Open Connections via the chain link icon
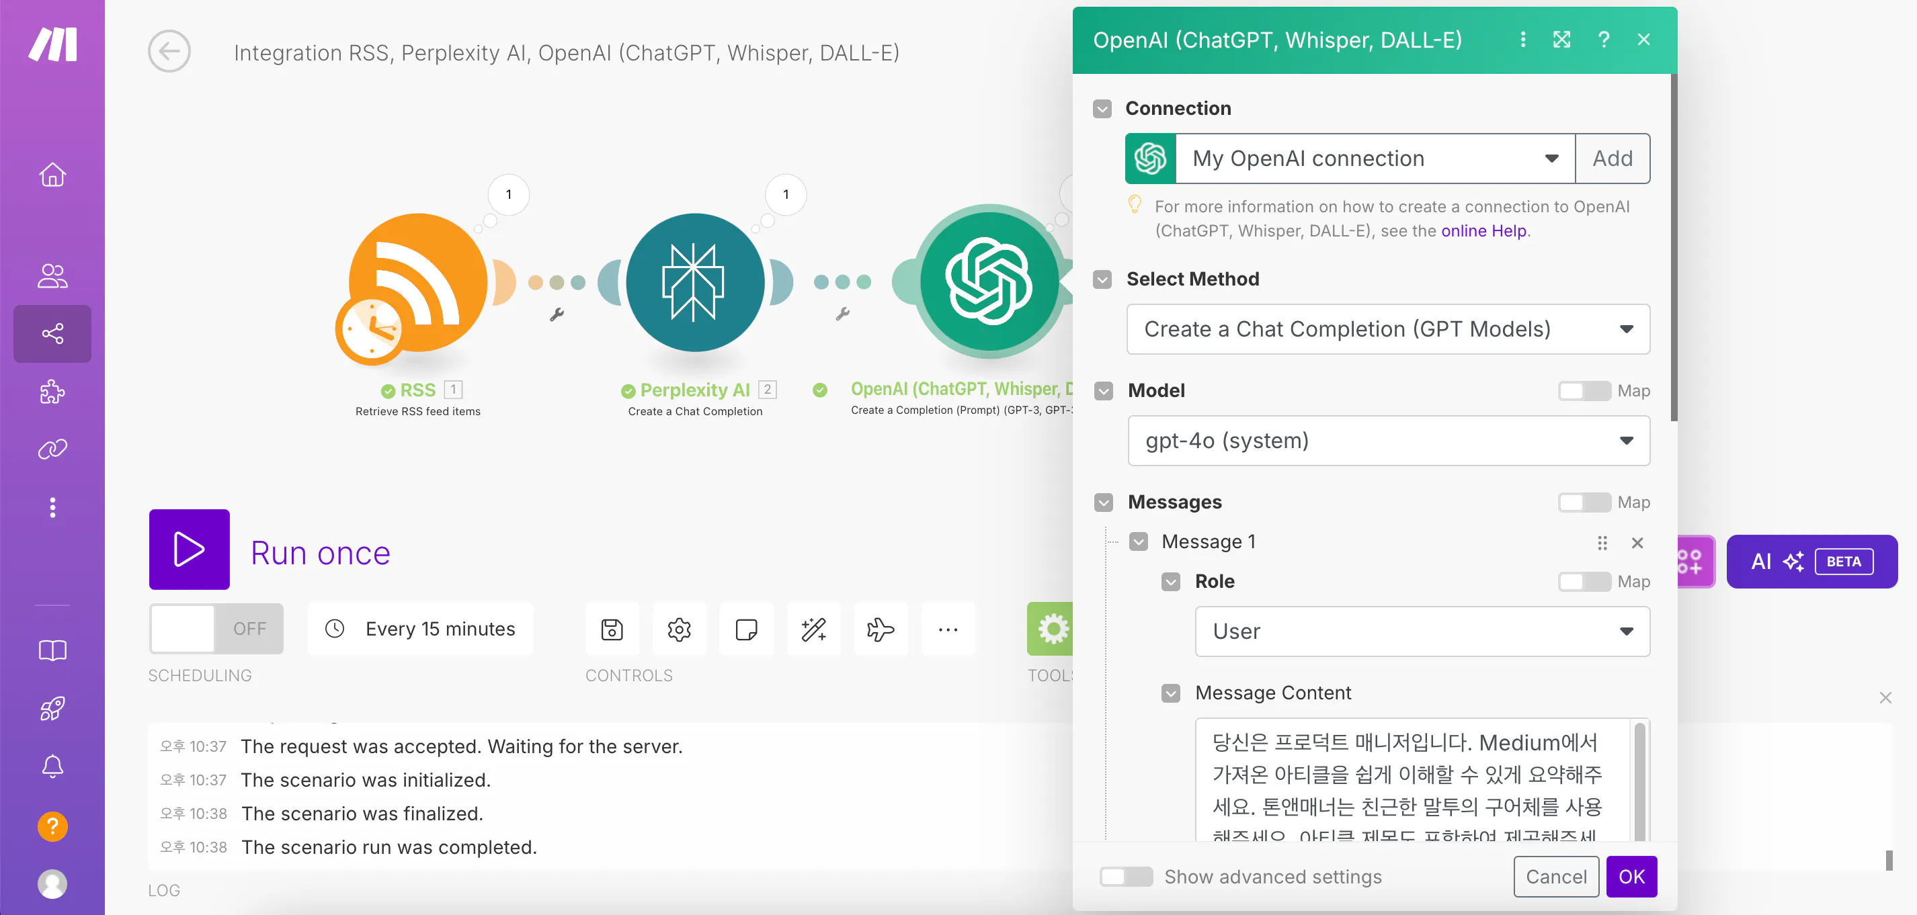 (52, 449)
